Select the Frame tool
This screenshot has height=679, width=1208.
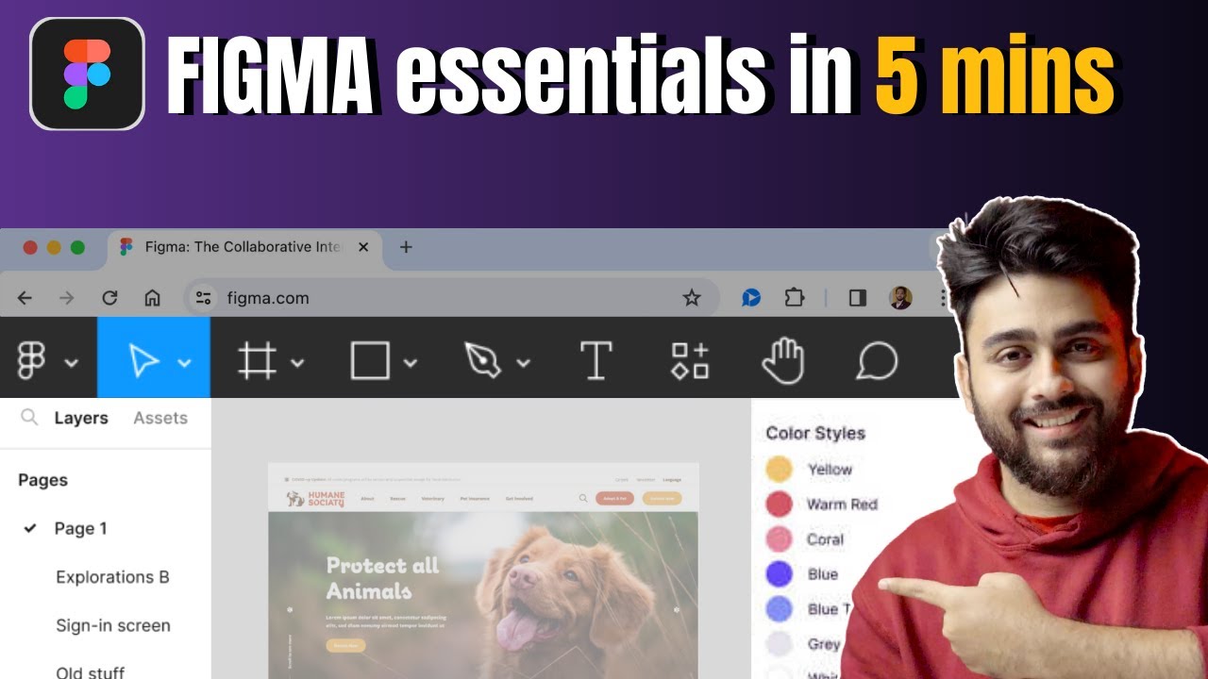pyautogui.click(x=257, y=360)
